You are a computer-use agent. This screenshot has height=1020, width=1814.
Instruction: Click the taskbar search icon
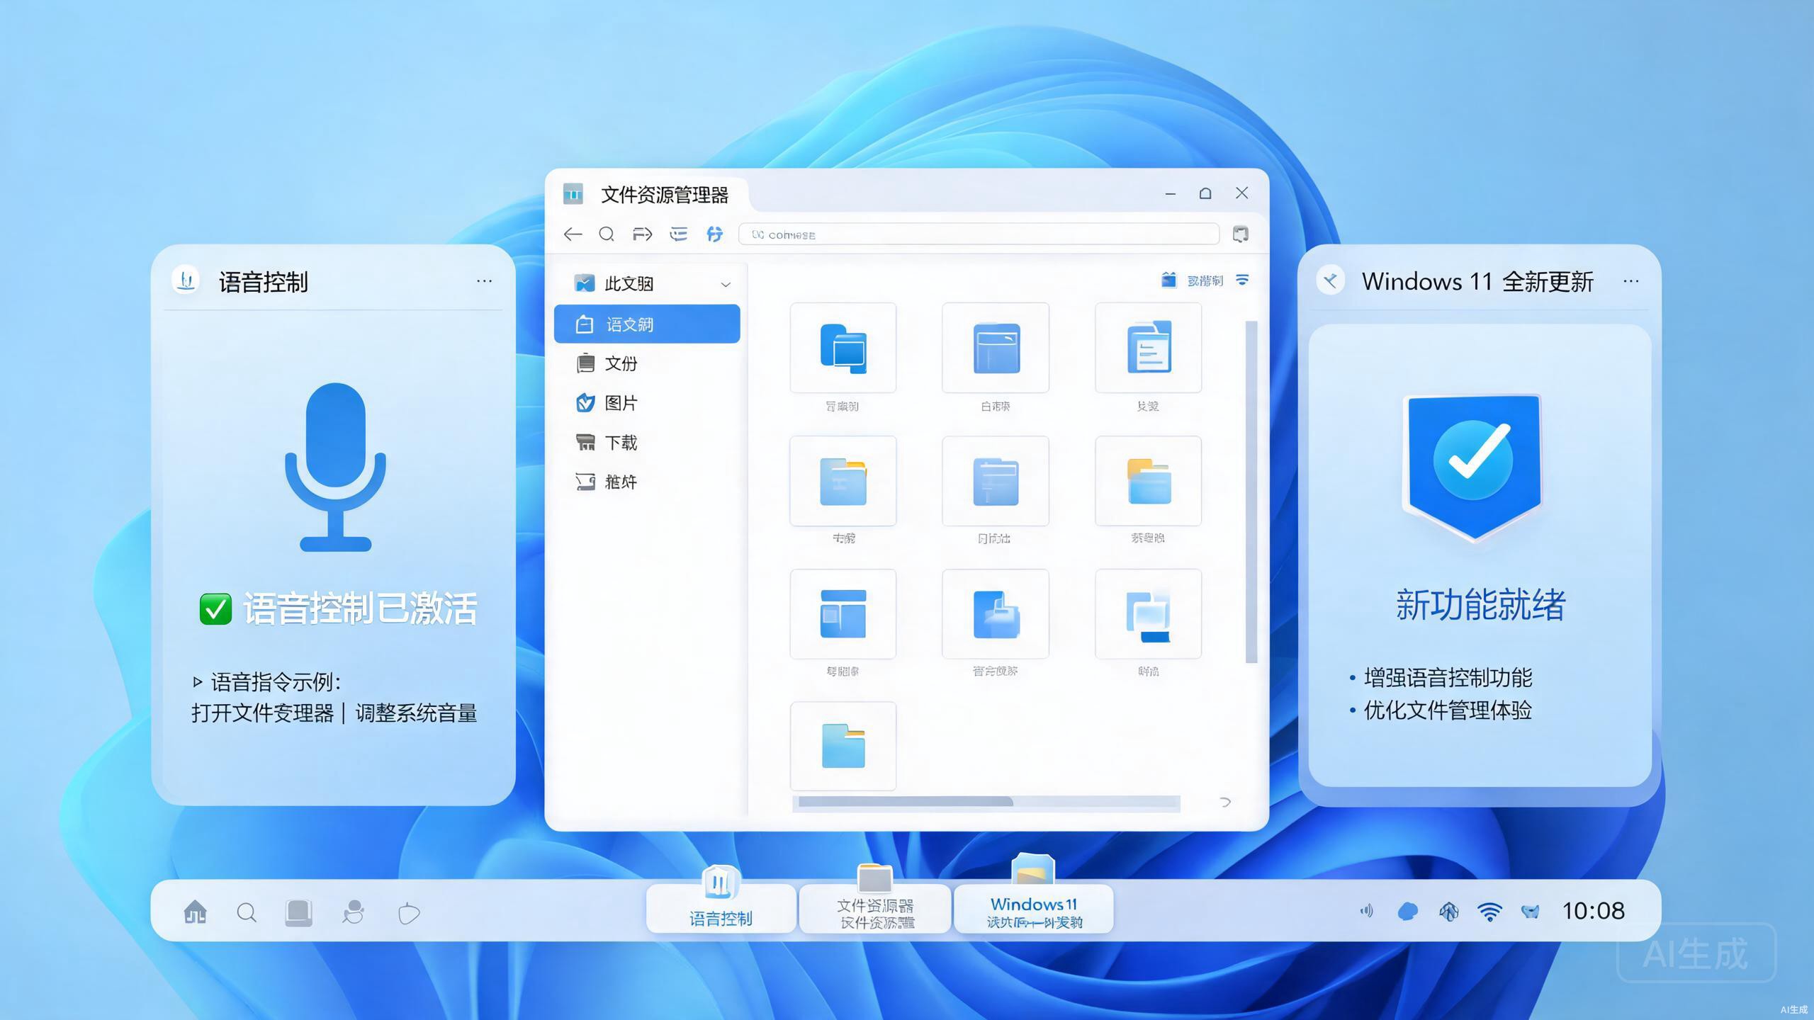click(247, 912)
